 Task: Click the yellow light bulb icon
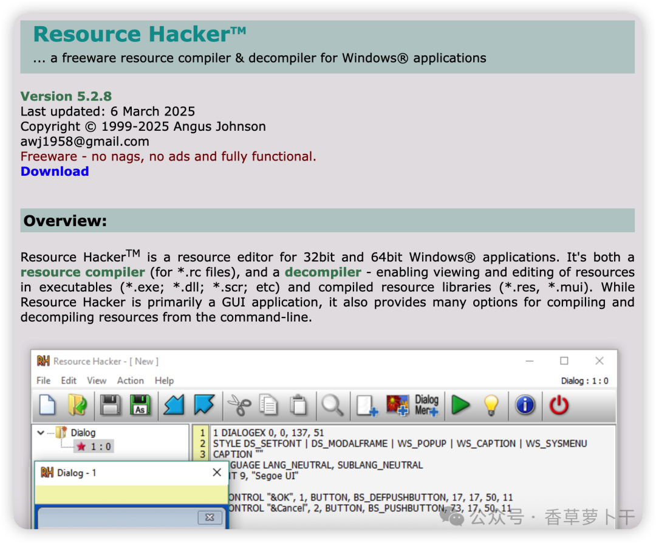pyautogui.click(x=491, y=405)
